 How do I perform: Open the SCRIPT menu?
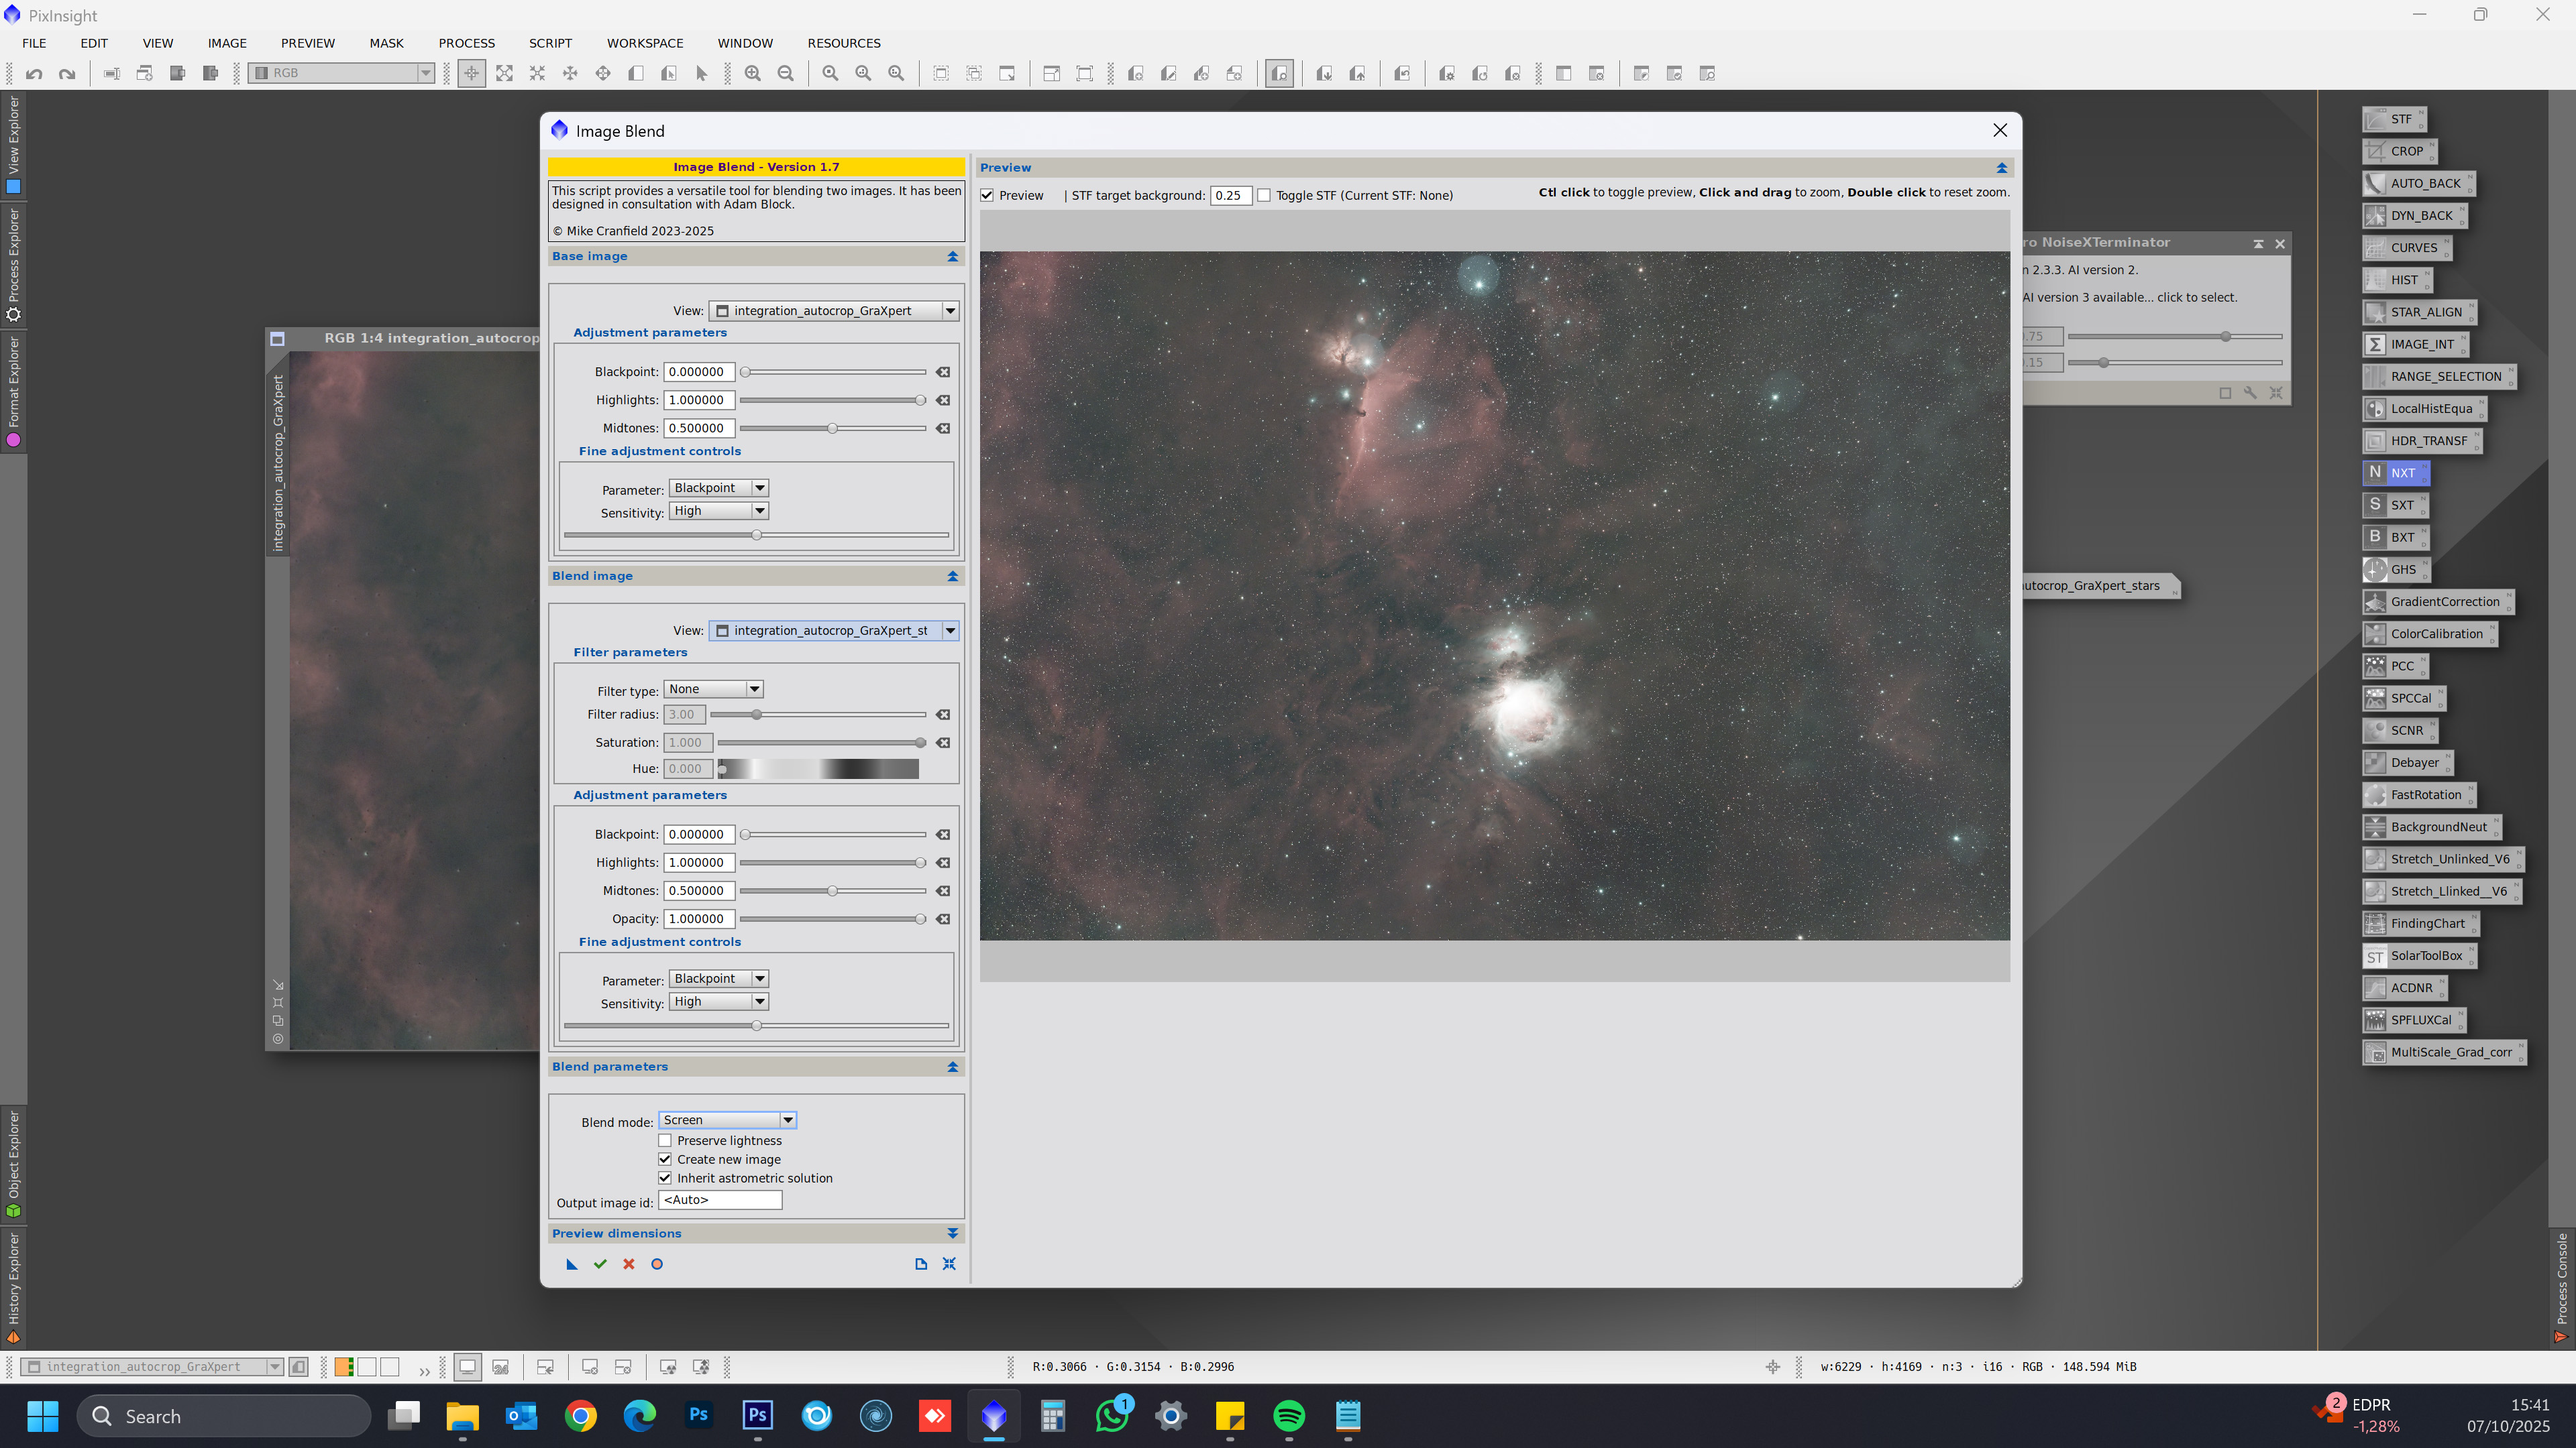[550, 43]
